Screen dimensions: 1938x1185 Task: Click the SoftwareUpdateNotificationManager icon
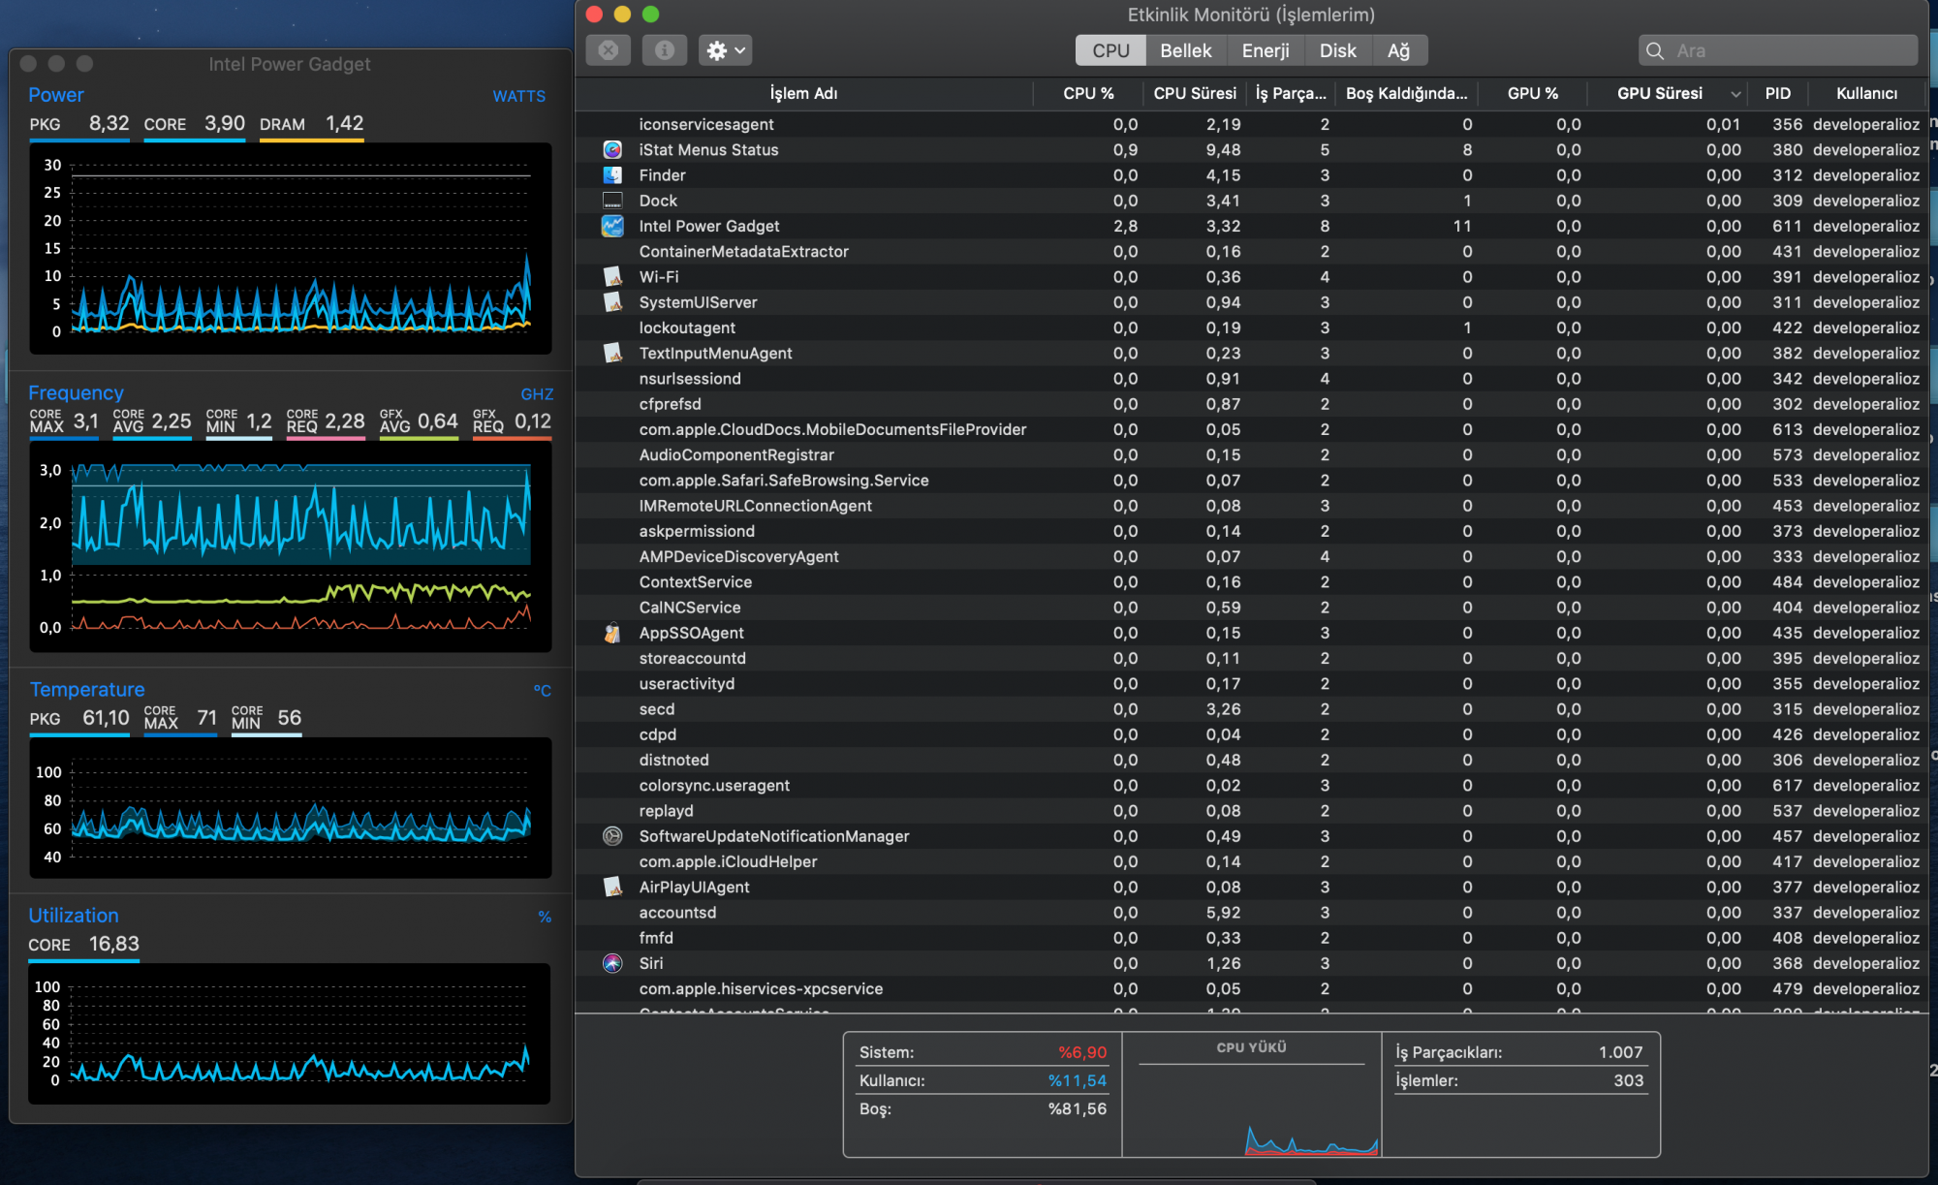point(612,836)
